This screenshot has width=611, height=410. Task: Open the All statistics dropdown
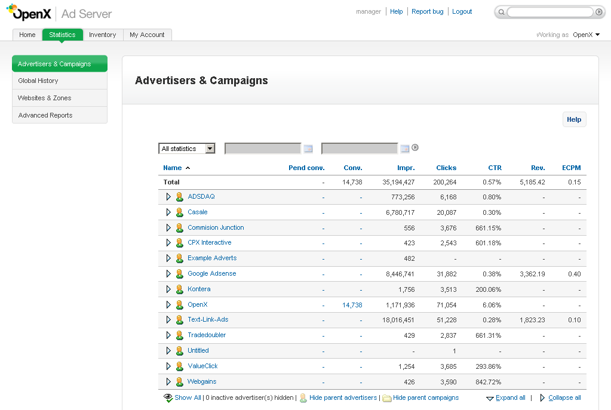[x=187, y=149]
